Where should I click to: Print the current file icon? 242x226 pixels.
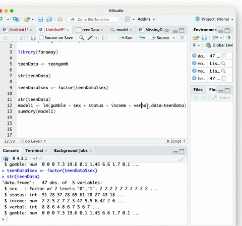[60, 19]
